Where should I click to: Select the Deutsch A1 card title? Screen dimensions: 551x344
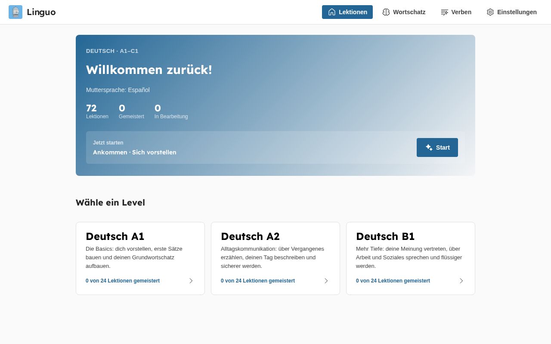[x=115, y=236]
